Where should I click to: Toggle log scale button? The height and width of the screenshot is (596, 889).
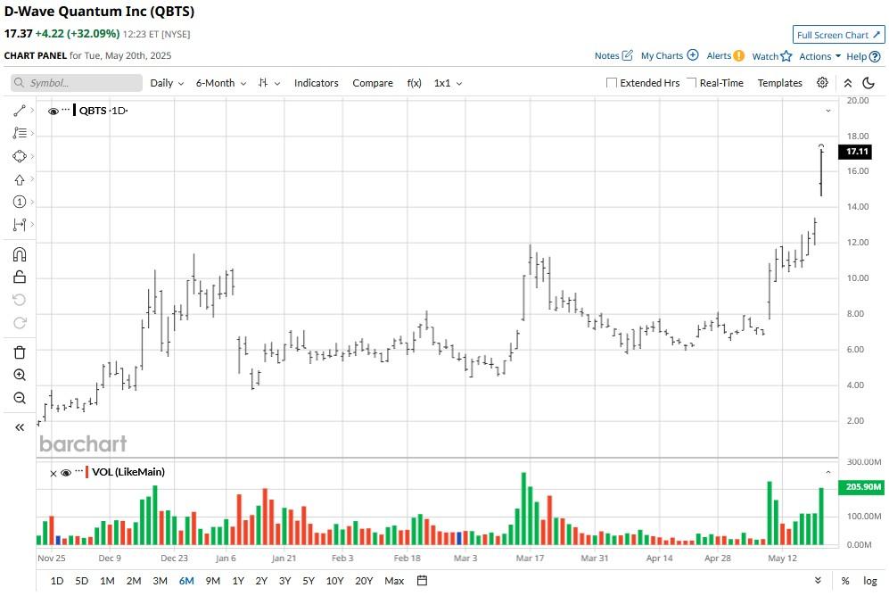click(x=870, y=581)
